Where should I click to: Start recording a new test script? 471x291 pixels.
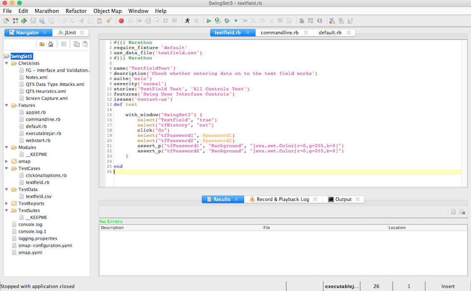[x=121, y=20]
